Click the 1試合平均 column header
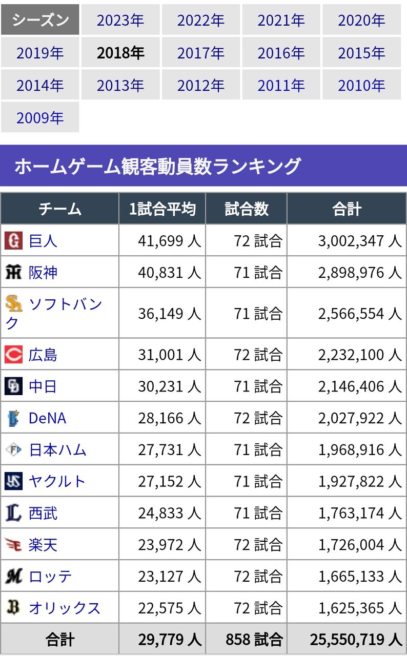 tap(162, 209)
